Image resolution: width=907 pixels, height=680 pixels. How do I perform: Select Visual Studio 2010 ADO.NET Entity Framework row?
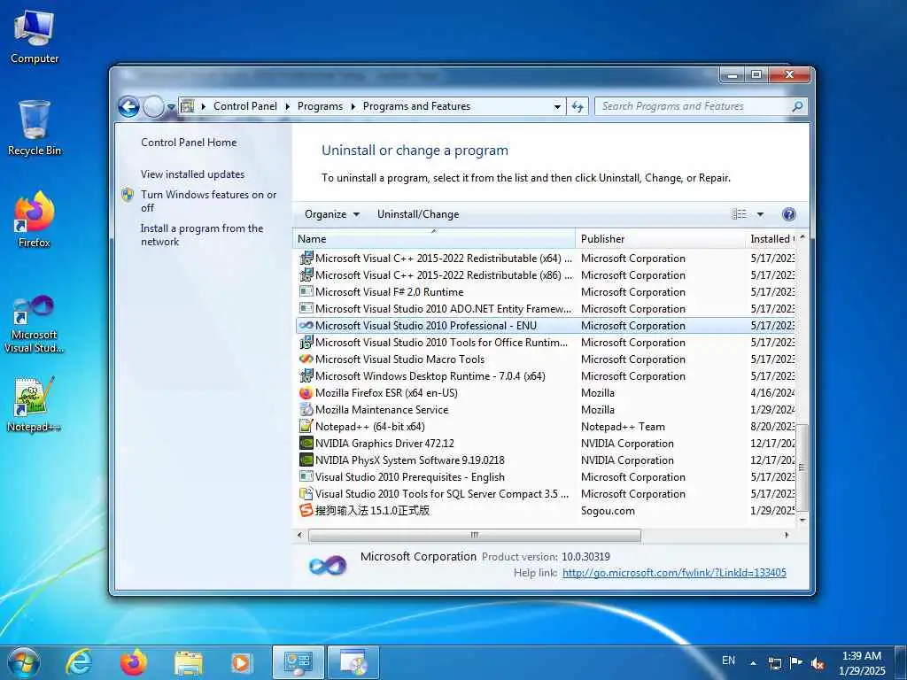(x=546, y=309)
